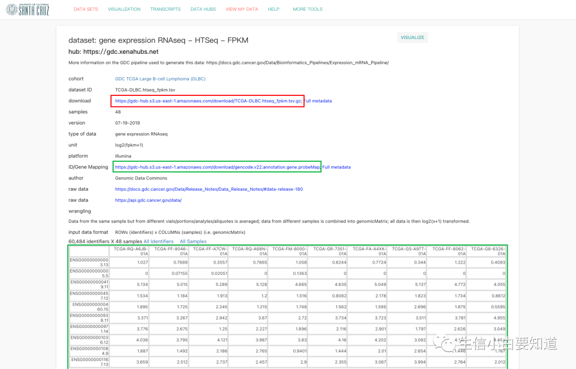Click table cell with value 1.027
576x369 pixels.
click(x=129, y=263)
